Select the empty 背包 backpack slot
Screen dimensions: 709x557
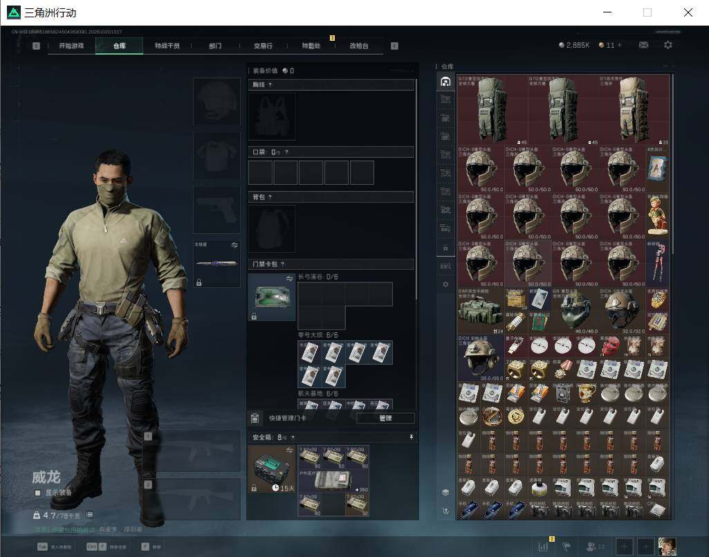(272, 228)
